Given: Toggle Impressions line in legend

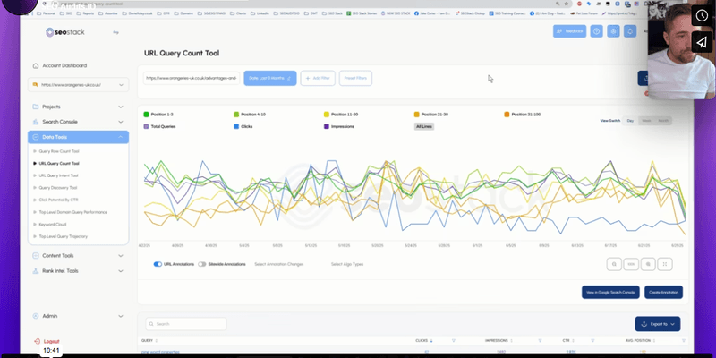Looking at the screenshot, I should (339, 126).
